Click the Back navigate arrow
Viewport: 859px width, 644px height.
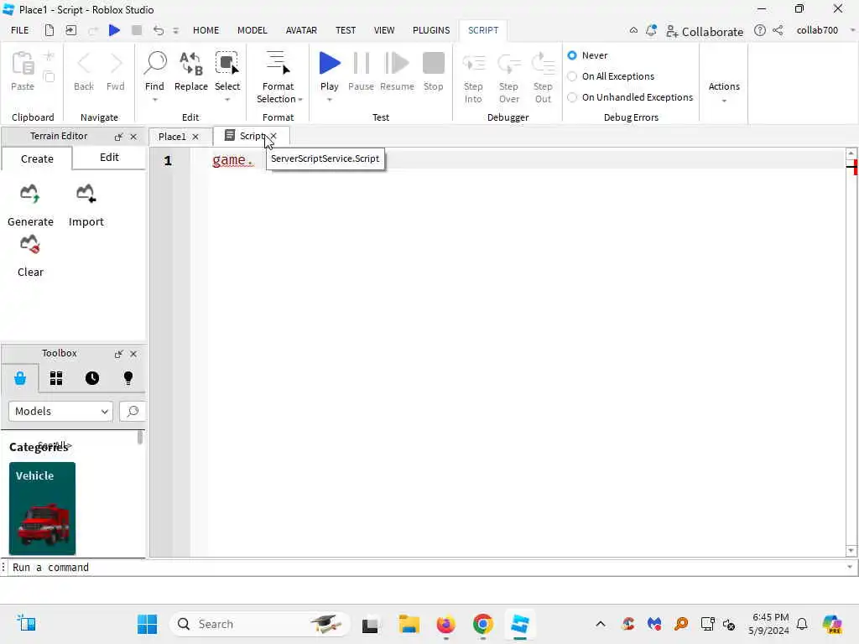pos(84,64)
